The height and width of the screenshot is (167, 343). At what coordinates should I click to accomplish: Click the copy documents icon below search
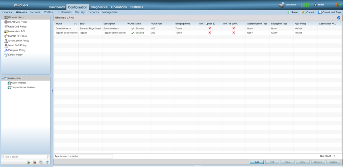41,162
